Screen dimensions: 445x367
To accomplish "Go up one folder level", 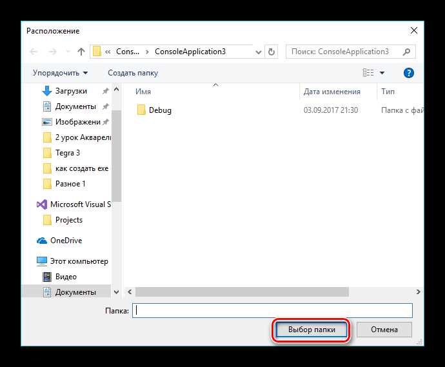I will [x=81, y=52].
